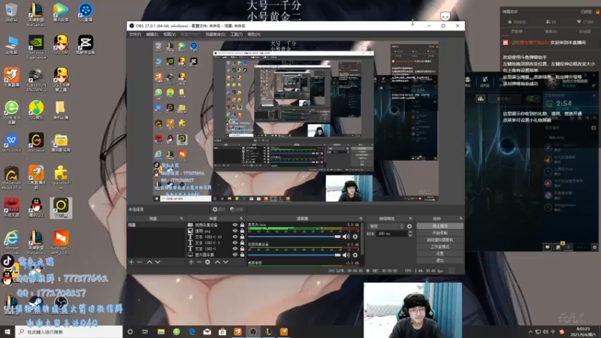Click the Exit (退出) button in OBS
Image resolution: width=601 pixels, height=338 pixels.
click(440, 261)
